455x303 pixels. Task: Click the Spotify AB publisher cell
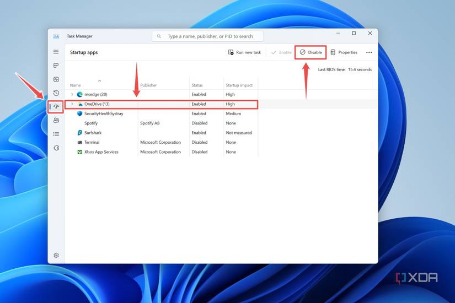click(x=149, y=123)
